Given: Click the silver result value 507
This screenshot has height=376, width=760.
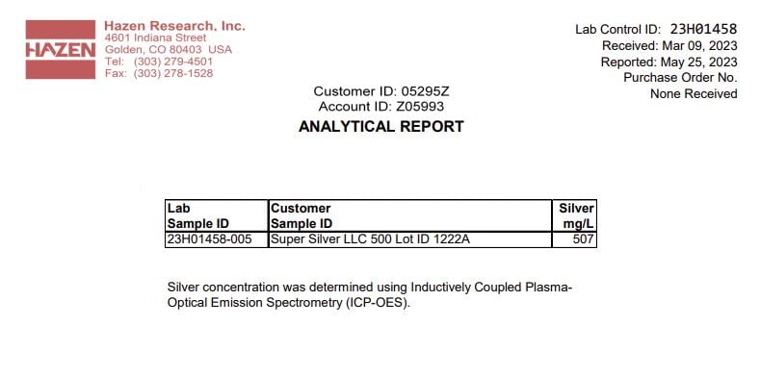Looking at the screenshot, I should 574,239.
